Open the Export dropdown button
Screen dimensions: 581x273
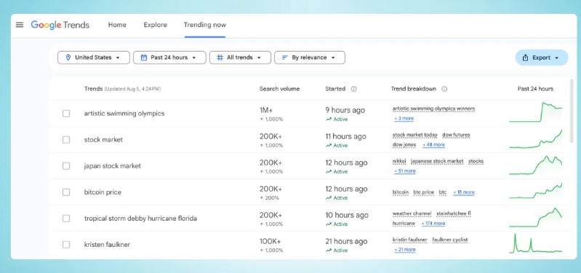pyautogui.click(x=541, y=57)
